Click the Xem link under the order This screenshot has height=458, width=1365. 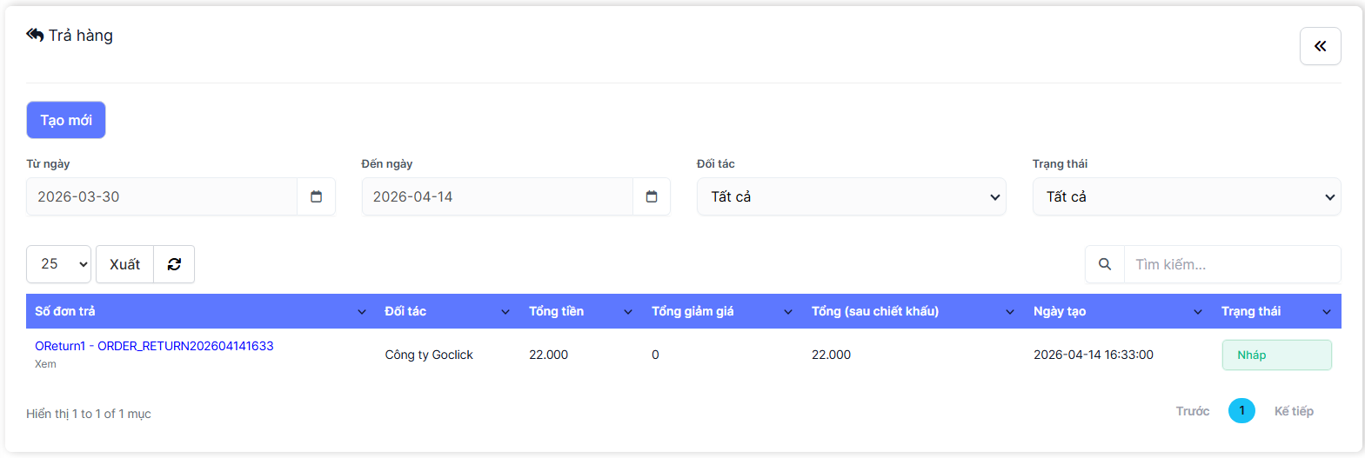45,364
